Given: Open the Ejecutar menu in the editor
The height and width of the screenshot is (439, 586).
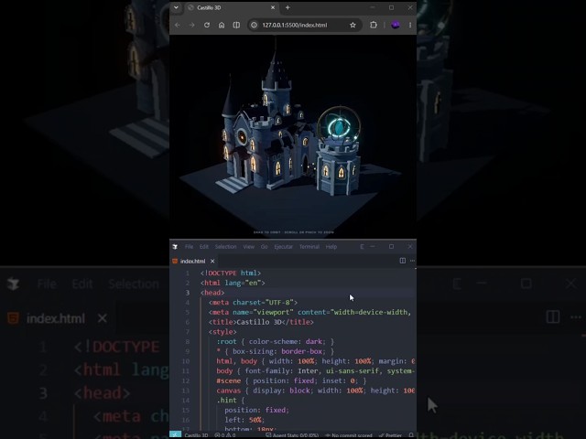Looking at the screenshot, I should click(283, 247).
